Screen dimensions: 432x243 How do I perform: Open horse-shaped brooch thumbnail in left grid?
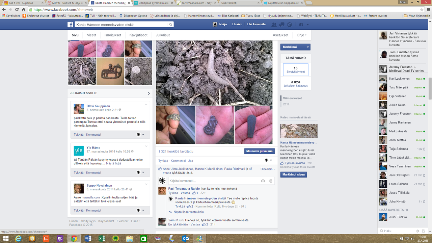tap(110, 71)
